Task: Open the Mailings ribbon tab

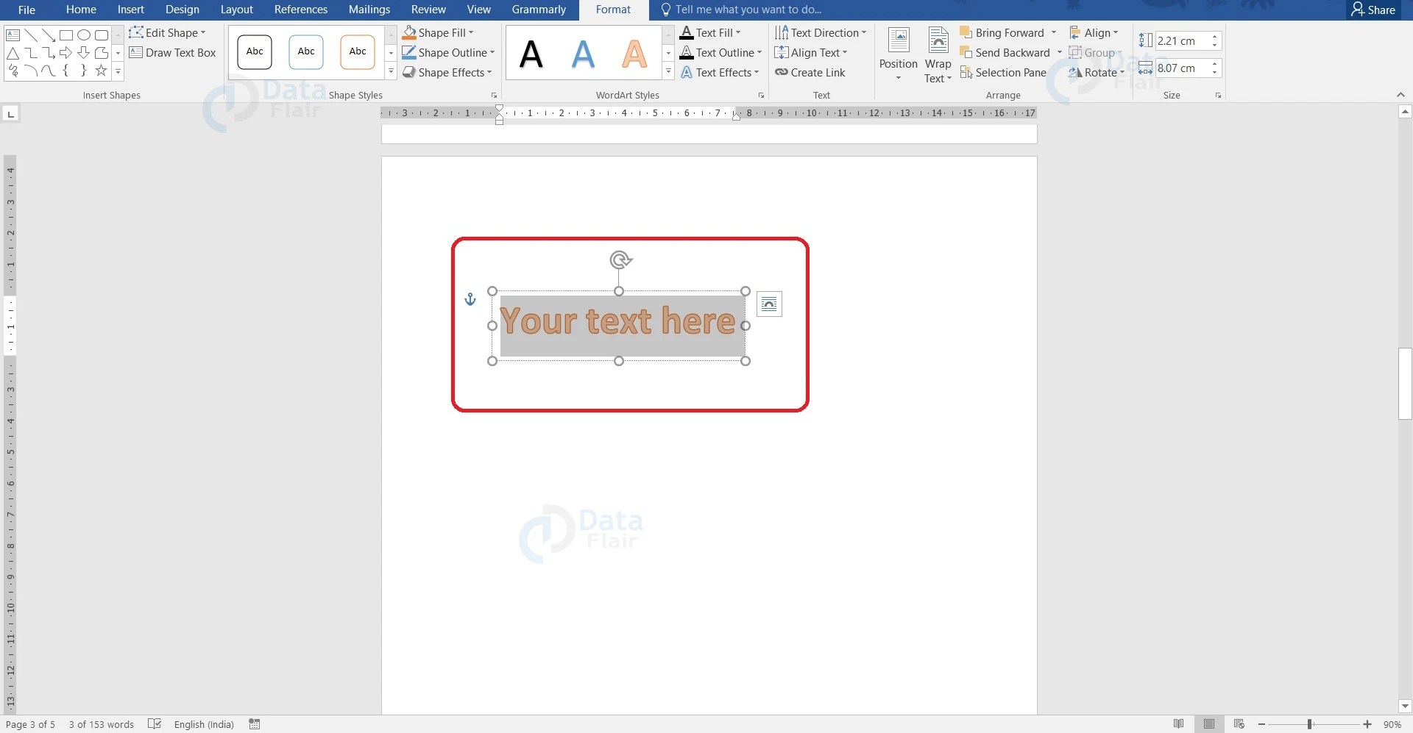Action: [369, 10]
